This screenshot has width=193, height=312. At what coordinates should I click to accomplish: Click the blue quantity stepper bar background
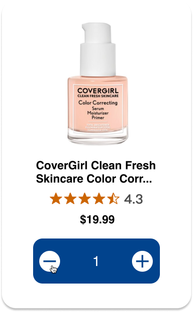[115, 261]
